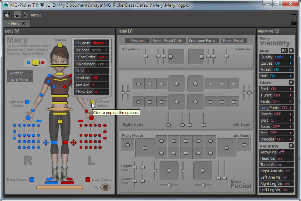The height and width of the screenshot is (201, 301).
Task: Switch to the Mery tab
Action: (15, 23)
